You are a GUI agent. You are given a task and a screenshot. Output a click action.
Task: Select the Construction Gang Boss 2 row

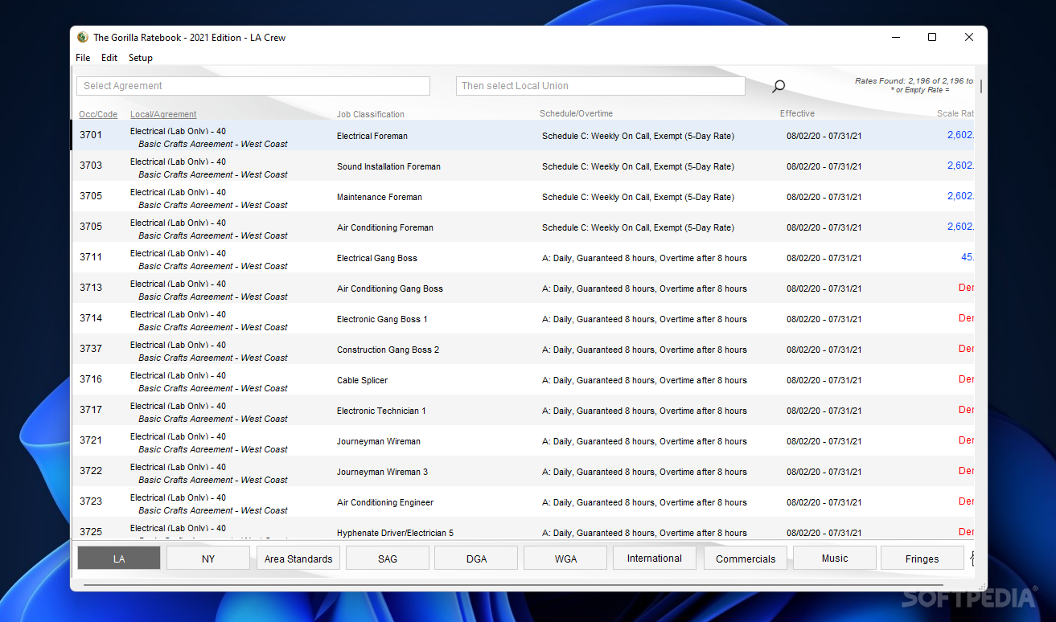click(524, 350)
